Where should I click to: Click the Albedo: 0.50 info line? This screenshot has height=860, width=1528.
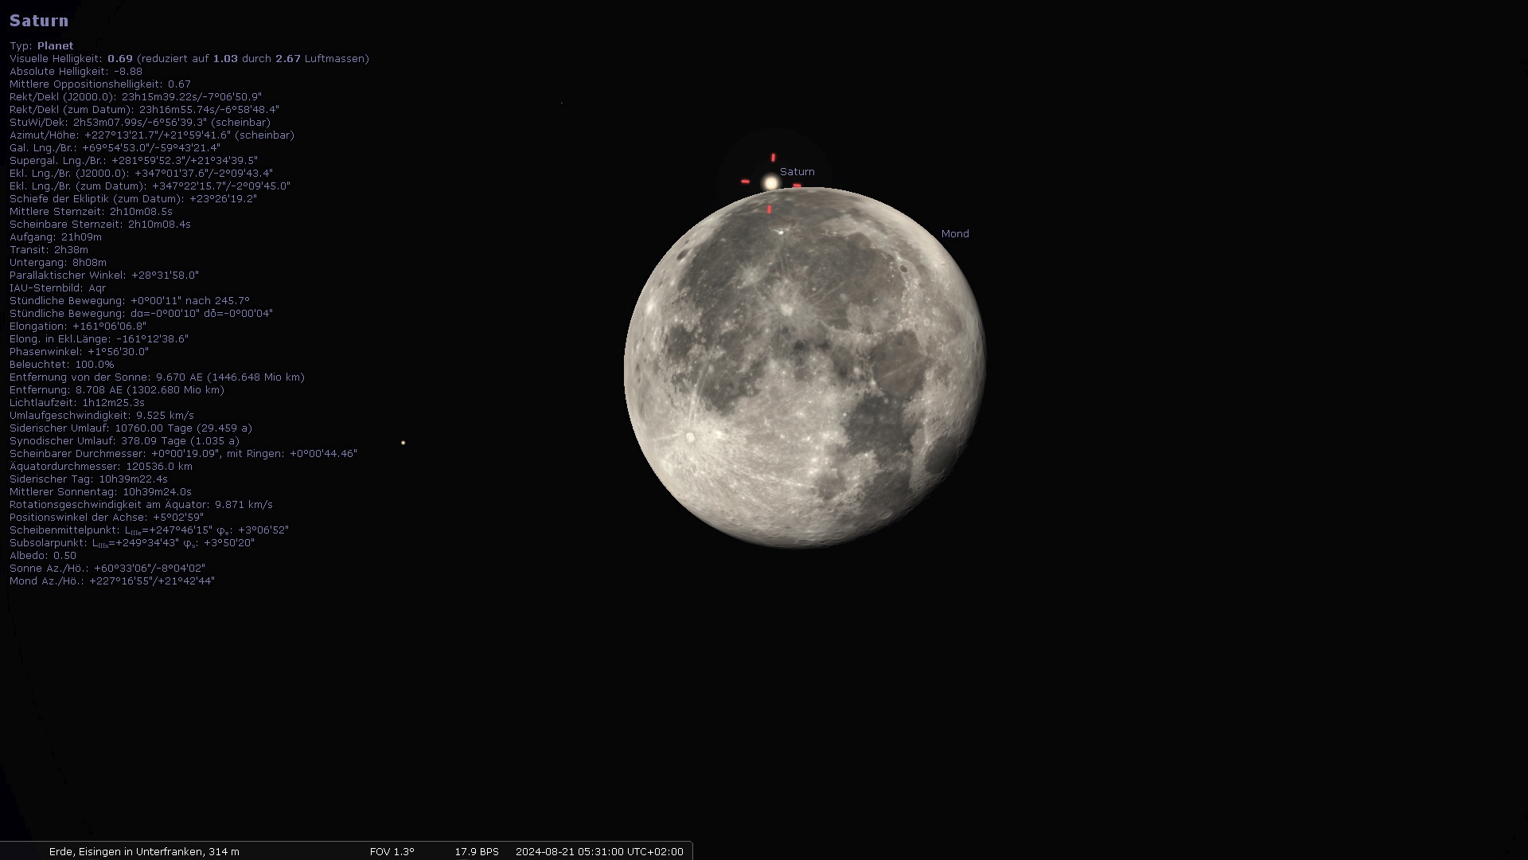[43, 556]
